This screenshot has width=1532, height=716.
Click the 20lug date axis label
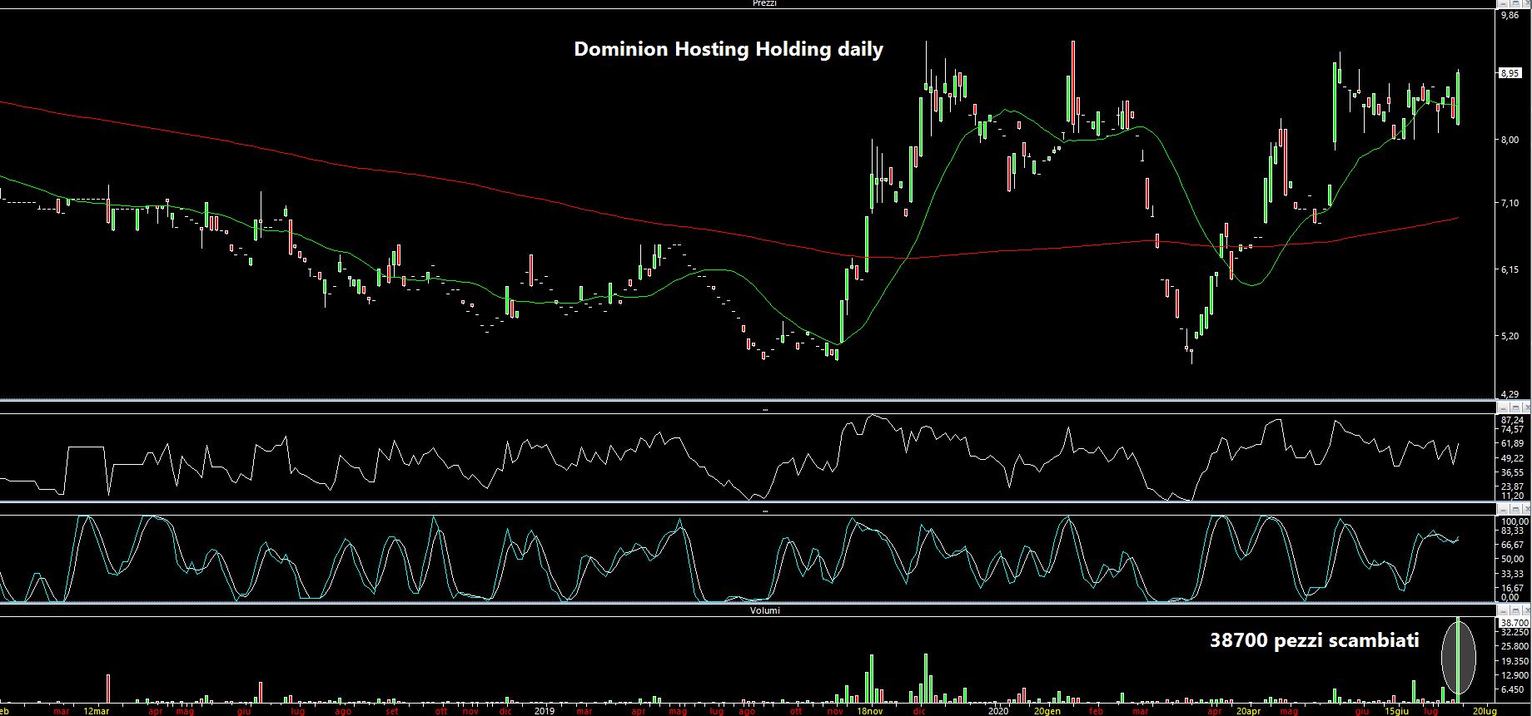tap(1485, 711)
